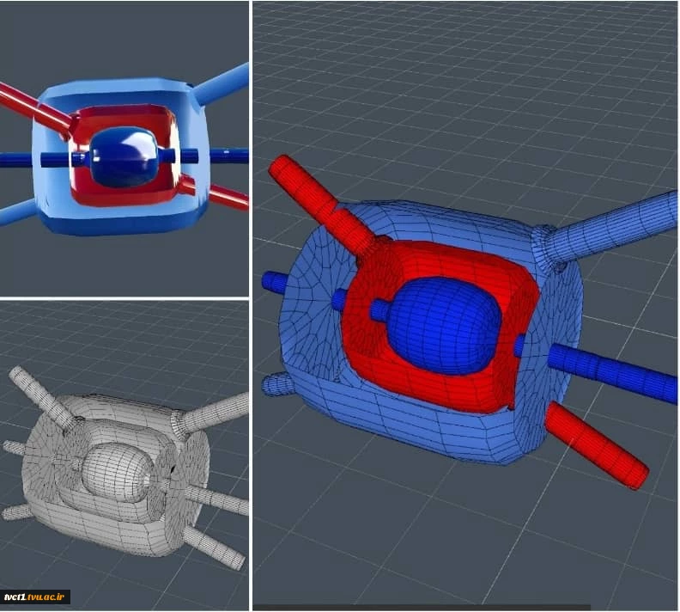Open the bottom-left gray wireframe model image
The width and height of the screenshot is (680, 612).
pos(124,456)
